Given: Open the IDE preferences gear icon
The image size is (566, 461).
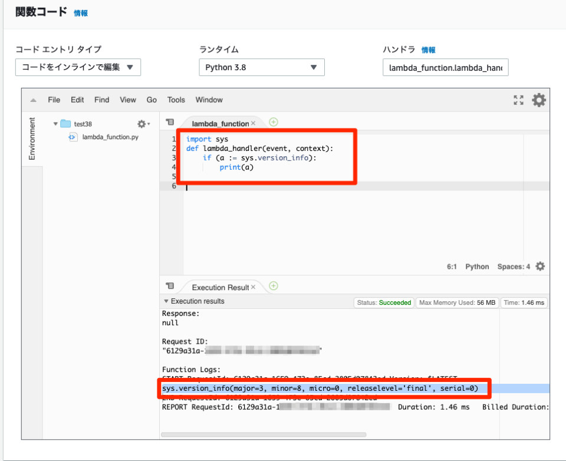Looking at the screenshot, I should pos(539,100).
